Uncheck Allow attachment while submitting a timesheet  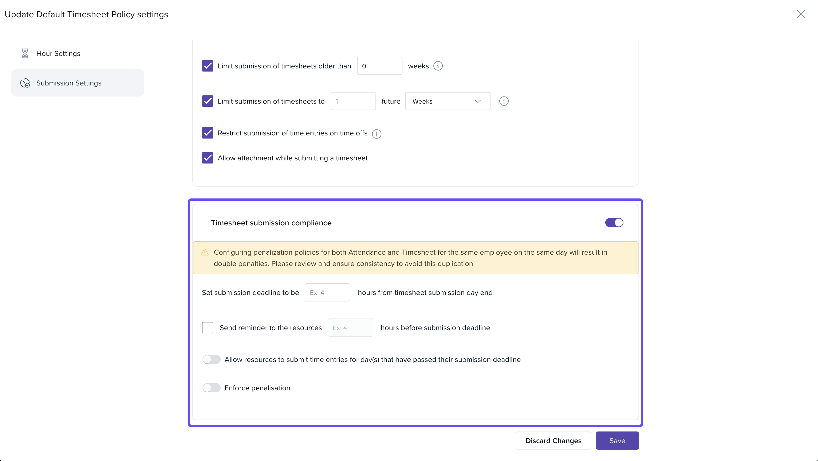click(208, 158)
